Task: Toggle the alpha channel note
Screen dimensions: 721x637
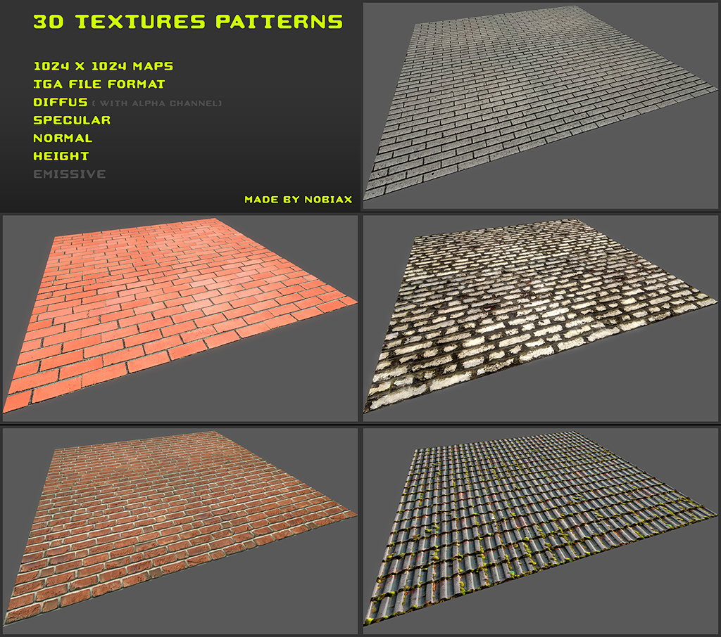Action: (157, 103)
